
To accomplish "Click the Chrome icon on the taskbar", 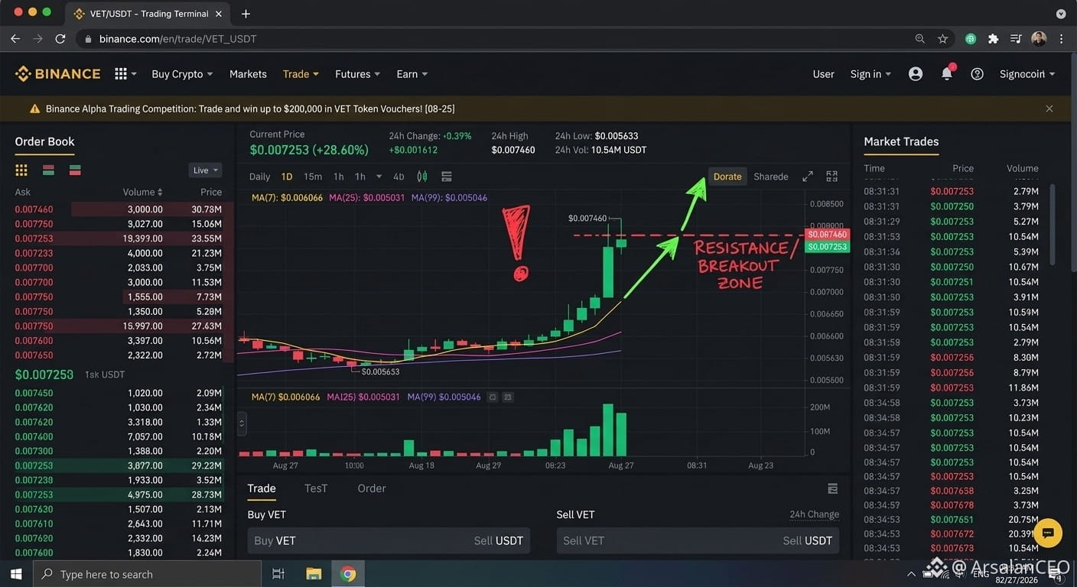I will tap(348, 574).
